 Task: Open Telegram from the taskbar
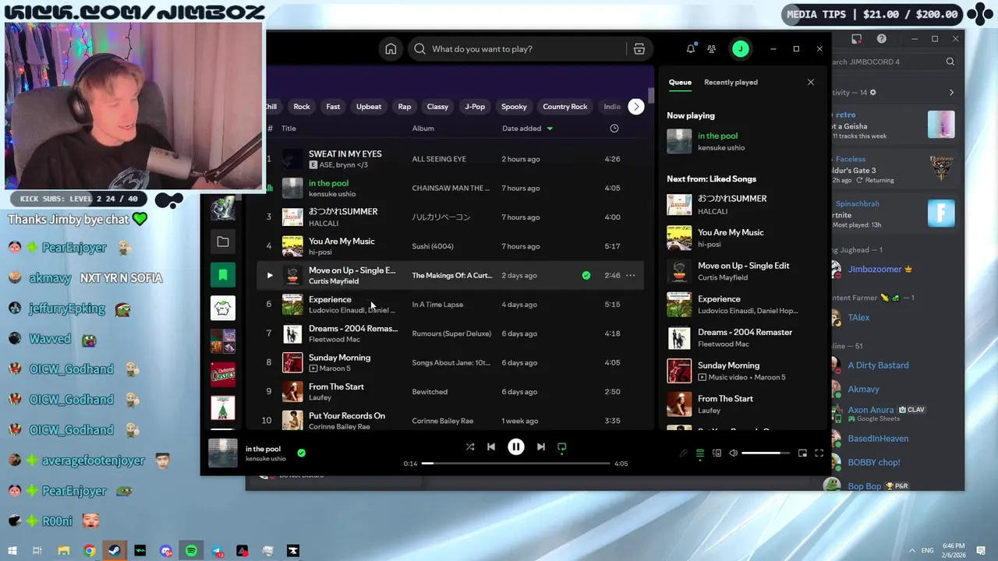(218, 551)
